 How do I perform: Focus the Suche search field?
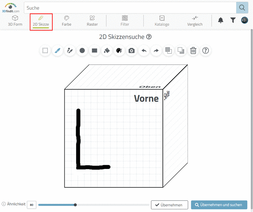(130, 8)
